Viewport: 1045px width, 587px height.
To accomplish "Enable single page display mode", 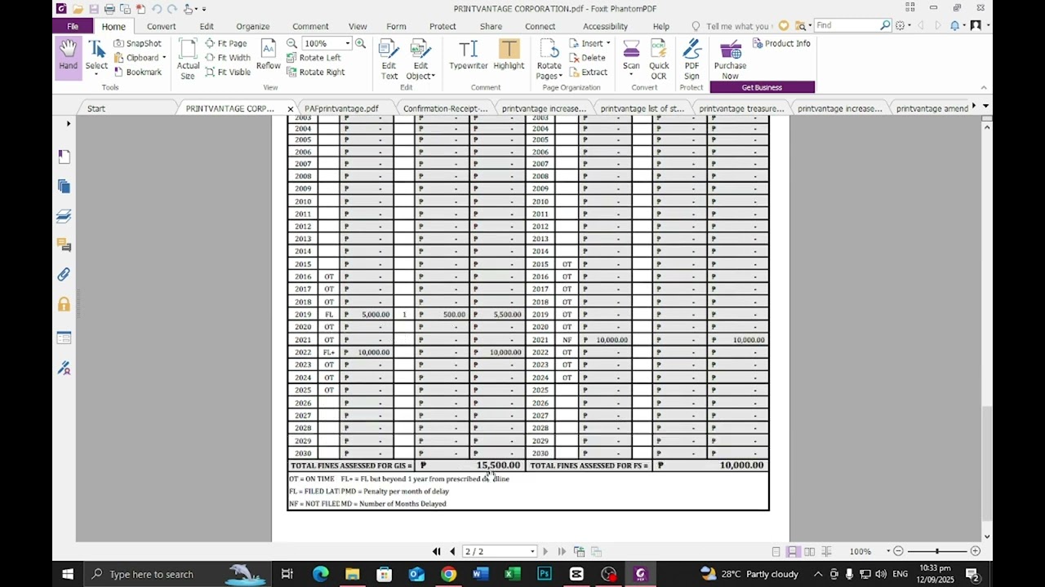I will pos(776,552).
